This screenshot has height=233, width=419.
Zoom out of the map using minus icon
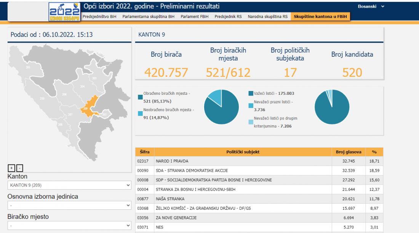[x=19, y=168]
